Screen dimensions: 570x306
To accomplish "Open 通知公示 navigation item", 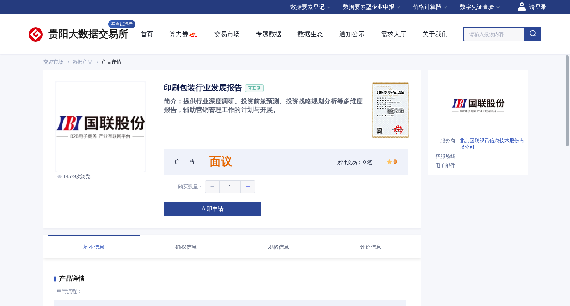I will tap(352, 34).
